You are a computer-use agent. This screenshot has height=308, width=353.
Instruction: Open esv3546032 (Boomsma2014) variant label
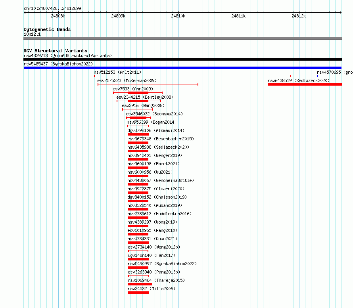pyautogui.click(x=154, y=114)
